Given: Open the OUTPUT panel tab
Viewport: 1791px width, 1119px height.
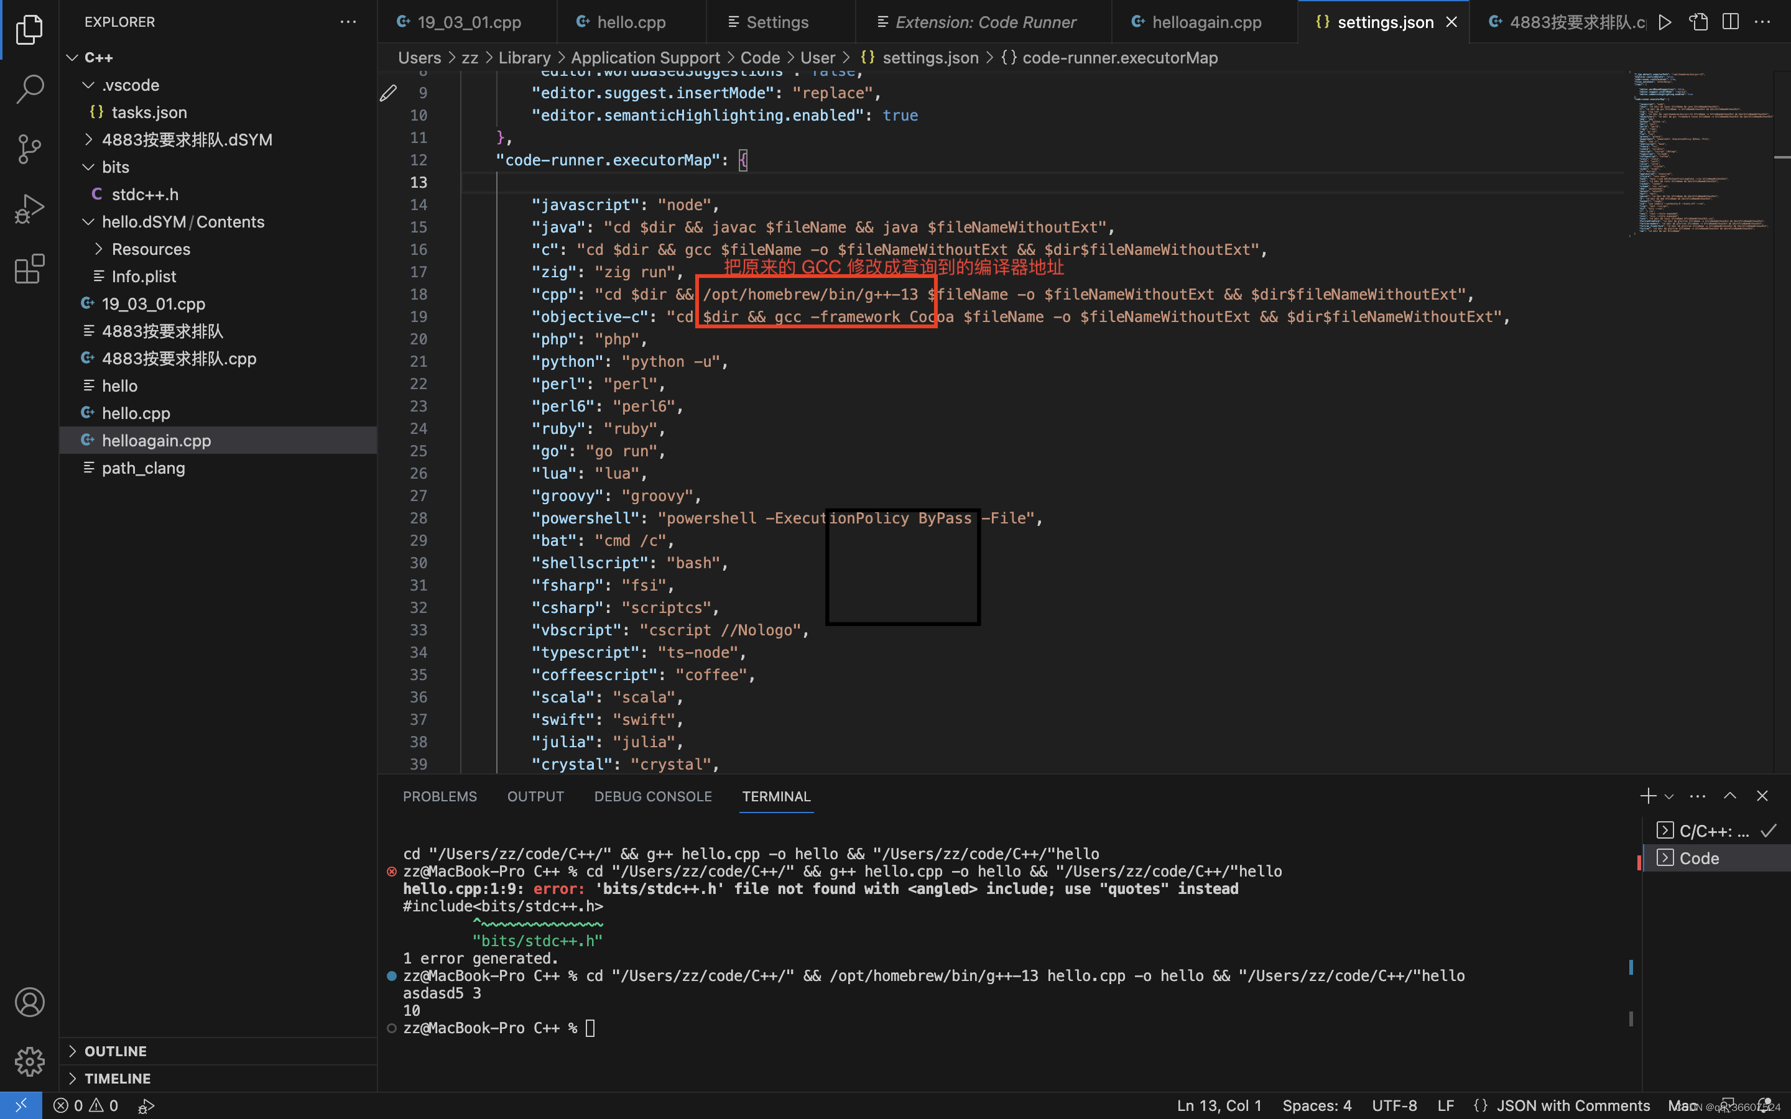Looking at the screenshot, I should [x=535, y=796].
